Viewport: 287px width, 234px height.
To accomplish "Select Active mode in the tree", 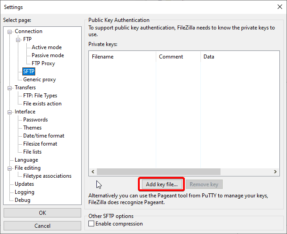I will (x=46, y=47).
